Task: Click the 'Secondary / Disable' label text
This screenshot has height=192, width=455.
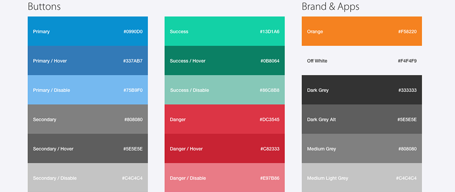Action: coord(55,178)
